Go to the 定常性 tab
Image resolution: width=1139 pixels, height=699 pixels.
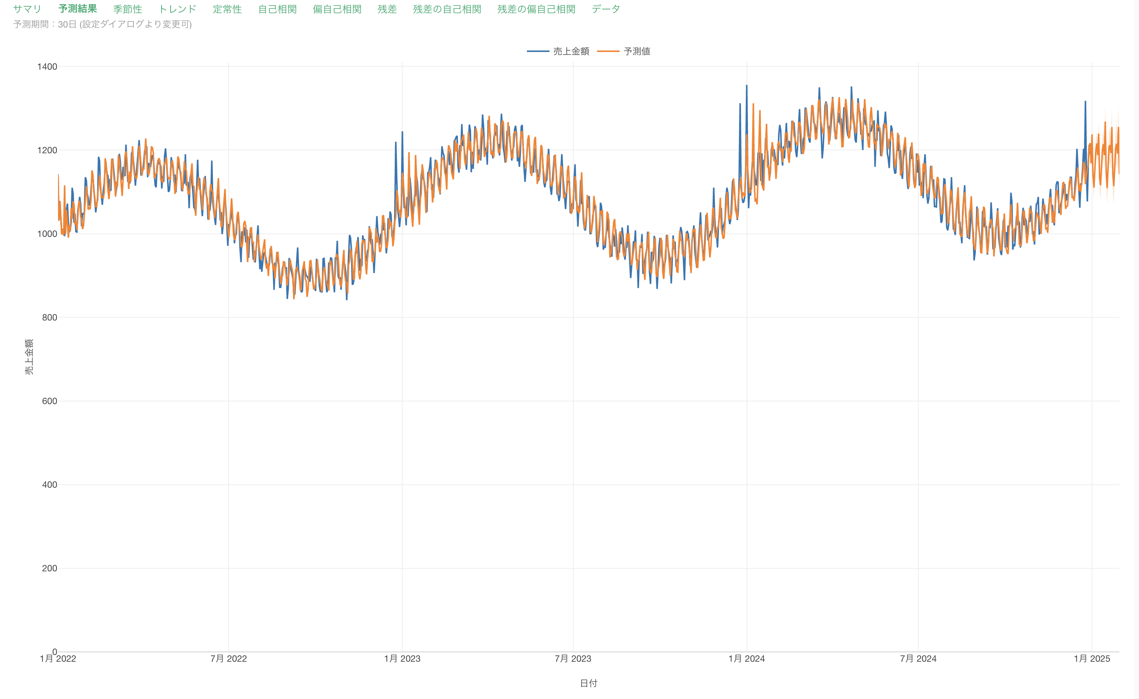[227, 9]
